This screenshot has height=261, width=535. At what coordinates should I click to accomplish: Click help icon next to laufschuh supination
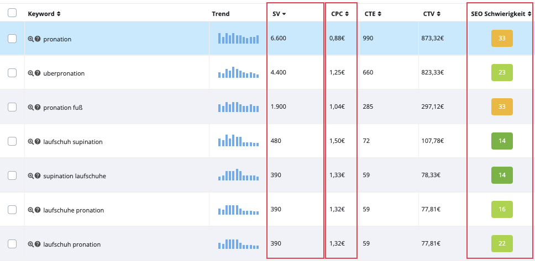click(38, 142)
